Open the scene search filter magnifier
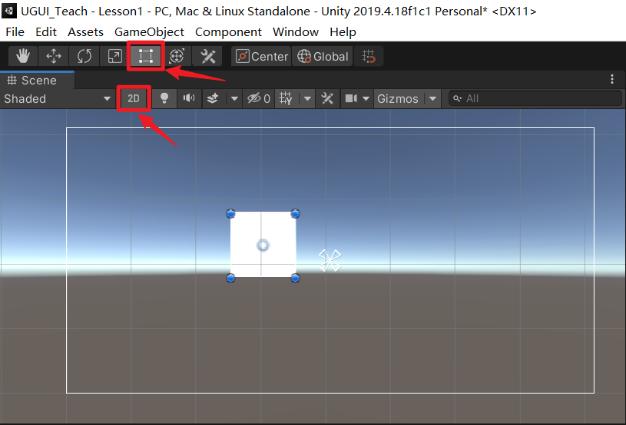Viewport: 626px width, 425px height. click(458, 98)
